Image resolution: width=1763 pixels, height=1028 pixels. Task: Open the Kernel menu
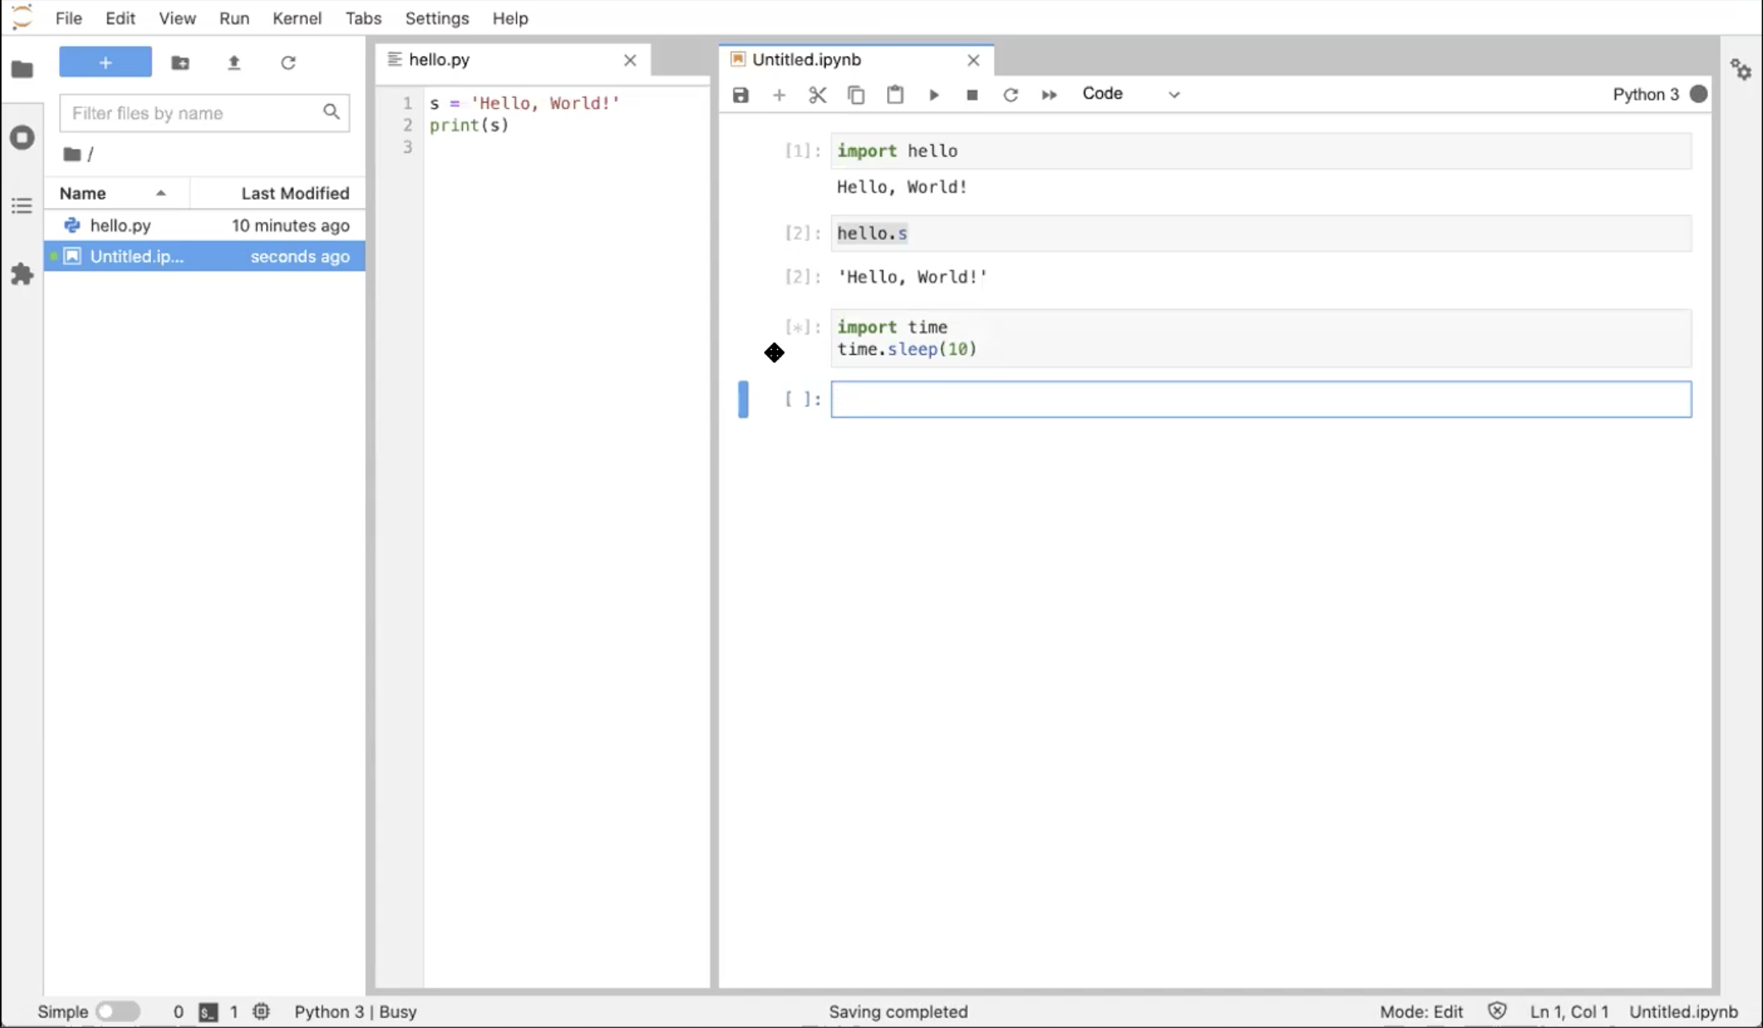click(x=297, y=18)
